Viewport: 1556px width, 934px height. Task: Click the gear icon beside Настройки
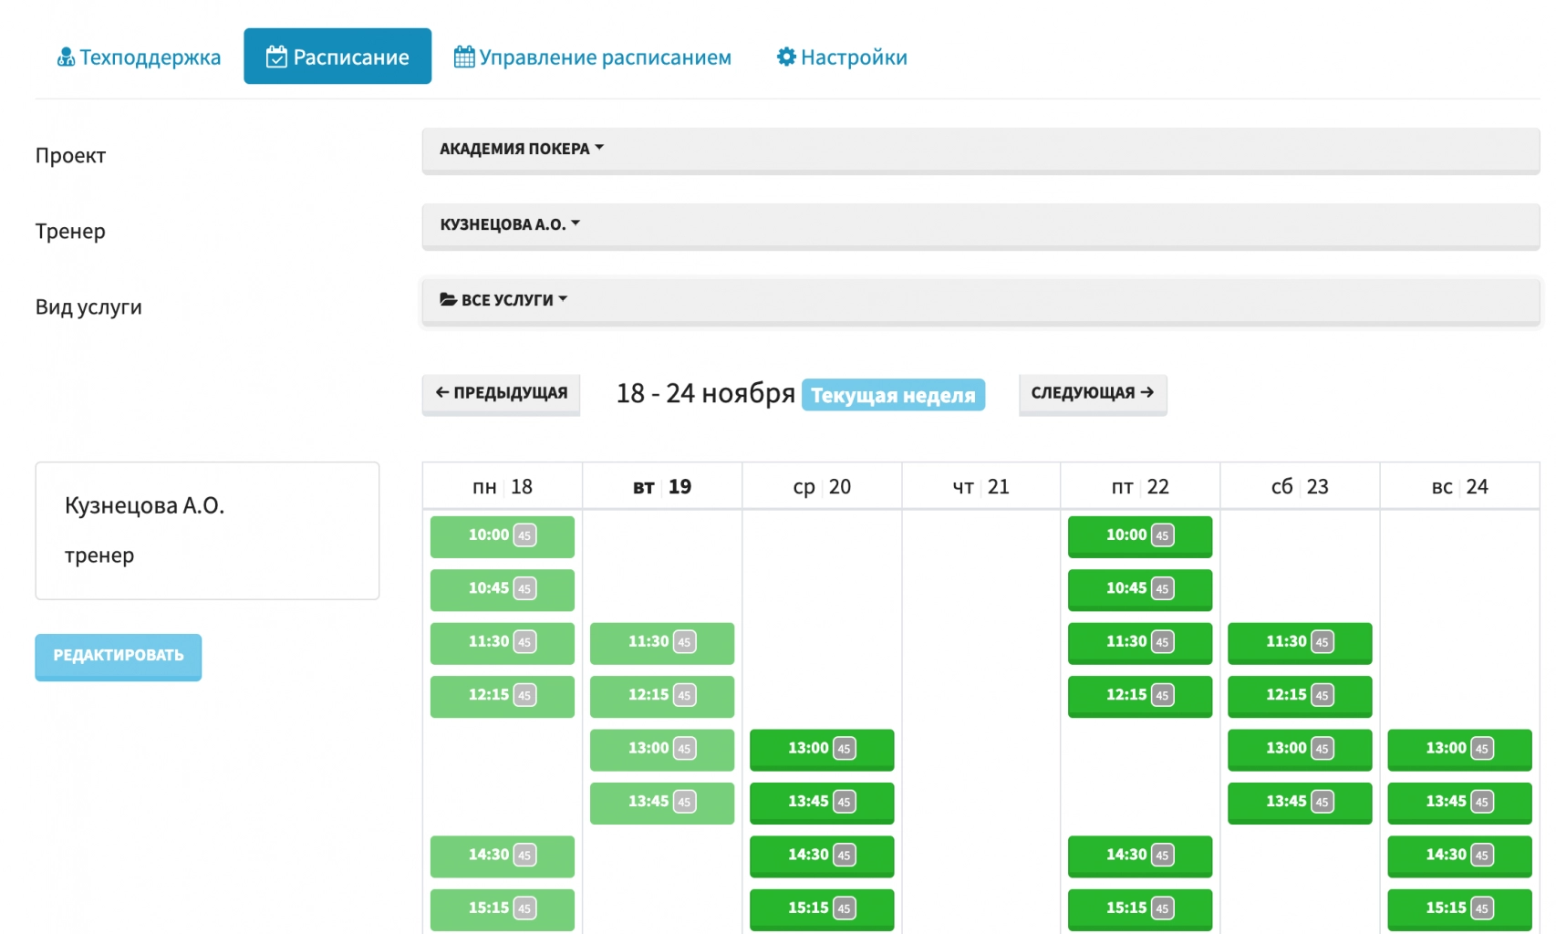[x=786, y=57]
